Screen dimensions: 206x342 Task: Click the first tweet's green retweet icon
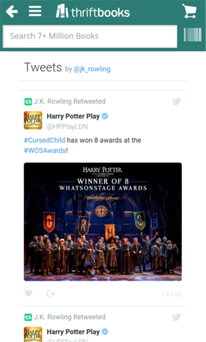pyautogui.click(x=28, y=102)
